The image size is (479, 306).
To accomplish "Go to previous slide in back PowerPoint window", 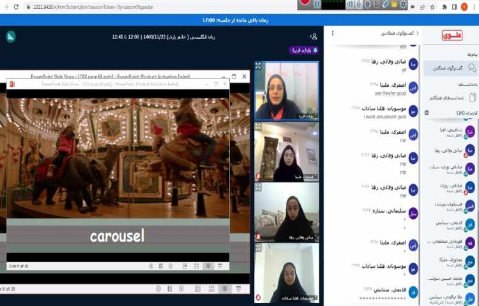I will (158, 289).
